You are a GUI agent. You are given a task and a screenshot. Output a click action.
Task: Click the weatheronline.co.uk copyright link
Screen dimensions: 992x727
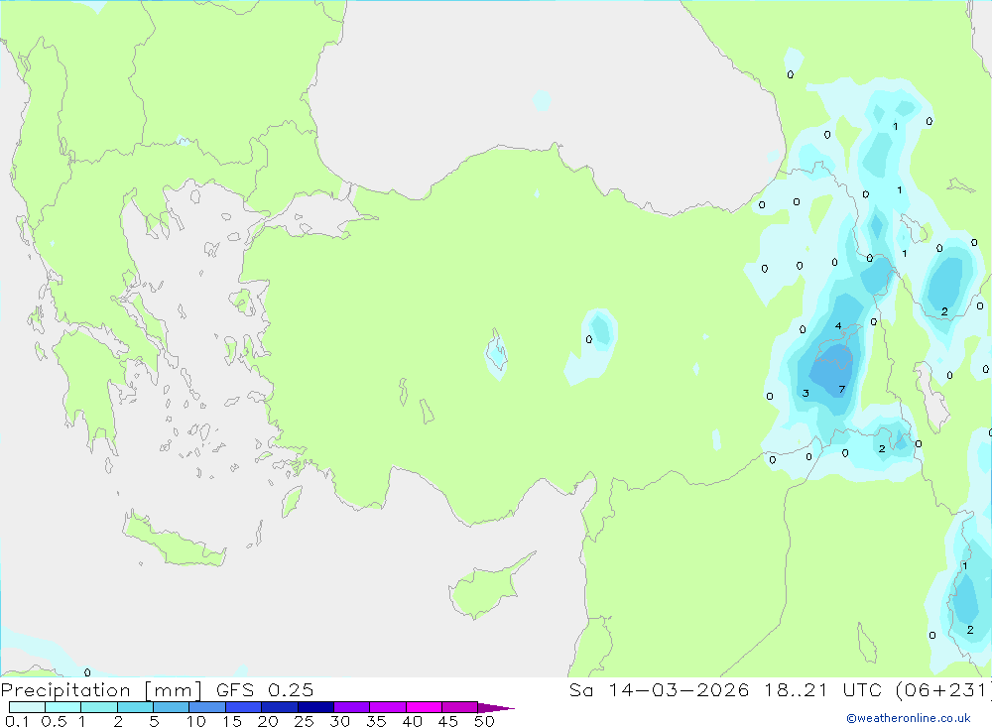909,718
